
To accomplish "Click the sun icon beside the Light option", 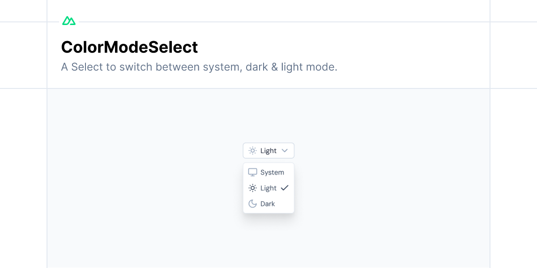I will 253,188.
